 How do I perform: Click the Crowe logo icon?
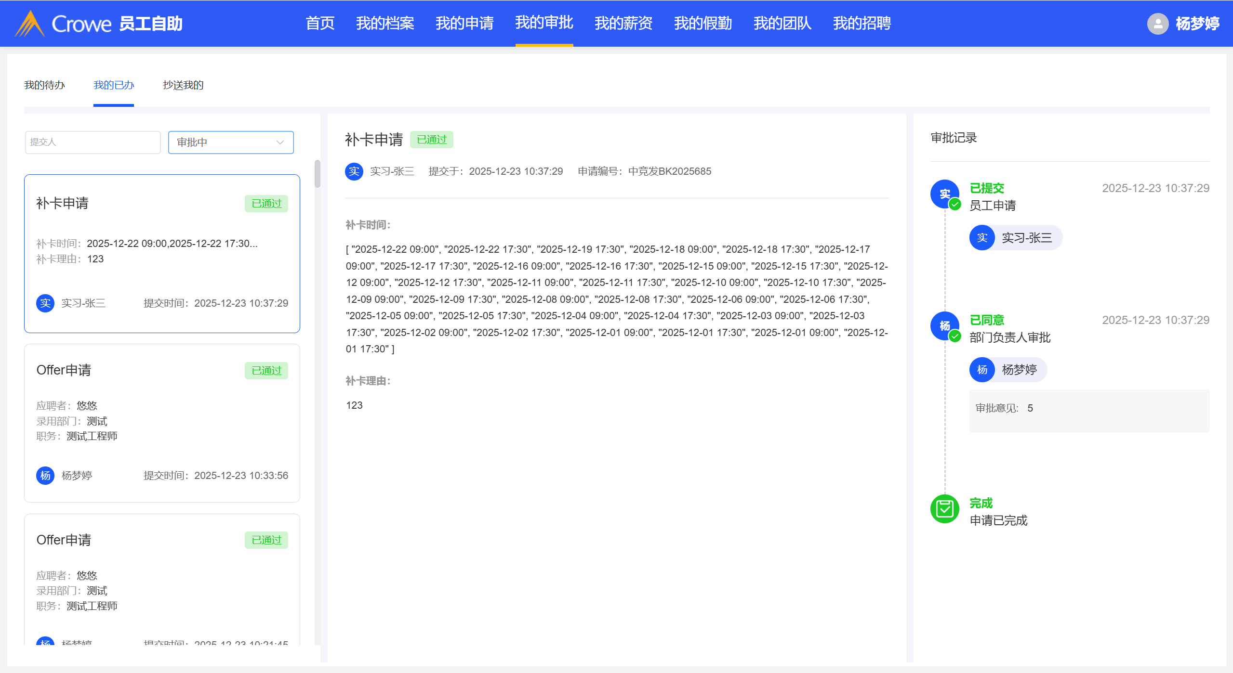(30, 24)
